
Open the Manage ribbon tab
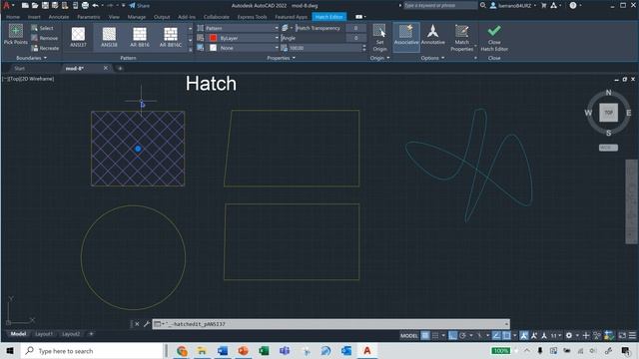point(137,17)
